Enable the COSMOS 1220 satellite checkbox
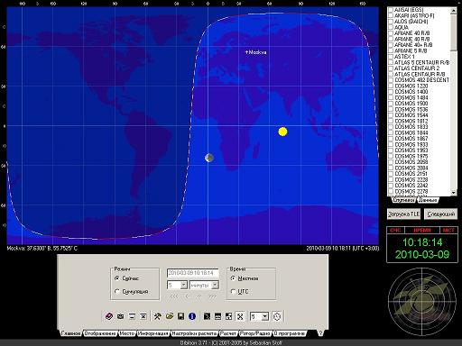This screenshot has height=346, width=462. tap(391, 86)
